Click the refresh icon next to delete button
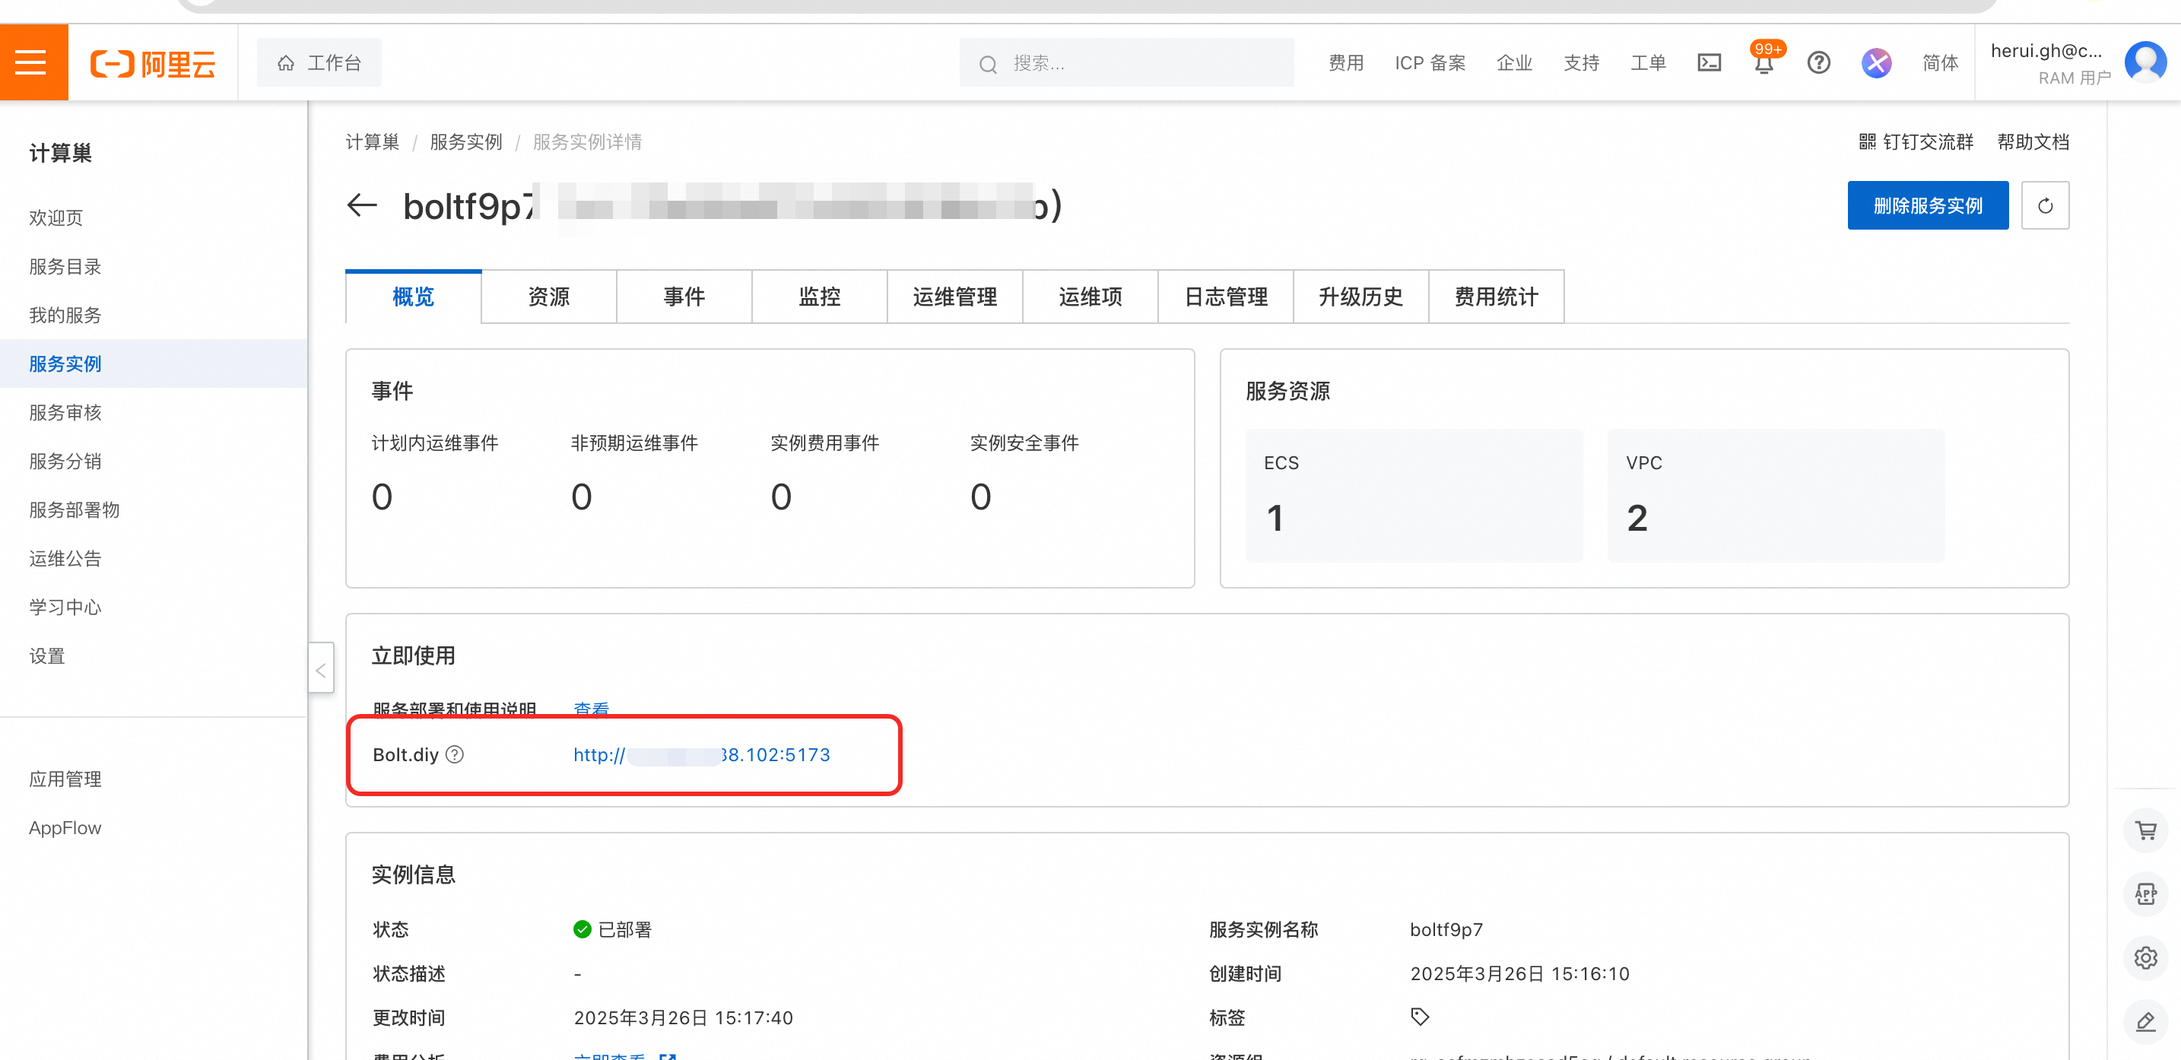 pos(2045,206)
